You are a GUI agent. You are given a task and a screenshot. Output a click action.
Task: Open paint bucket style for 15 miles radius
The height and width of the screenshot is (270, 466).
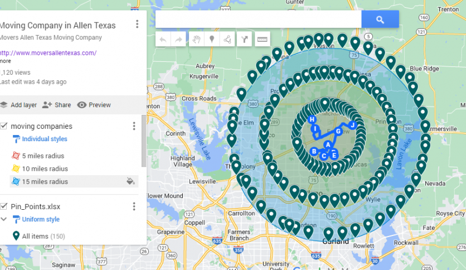click(x=130, y=181)
